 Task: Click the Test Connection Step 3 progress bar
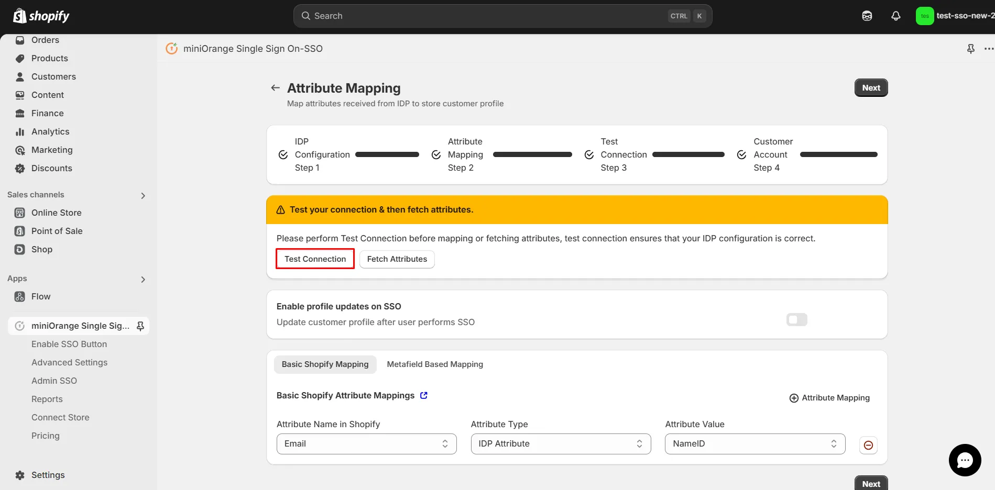(688, 154)
